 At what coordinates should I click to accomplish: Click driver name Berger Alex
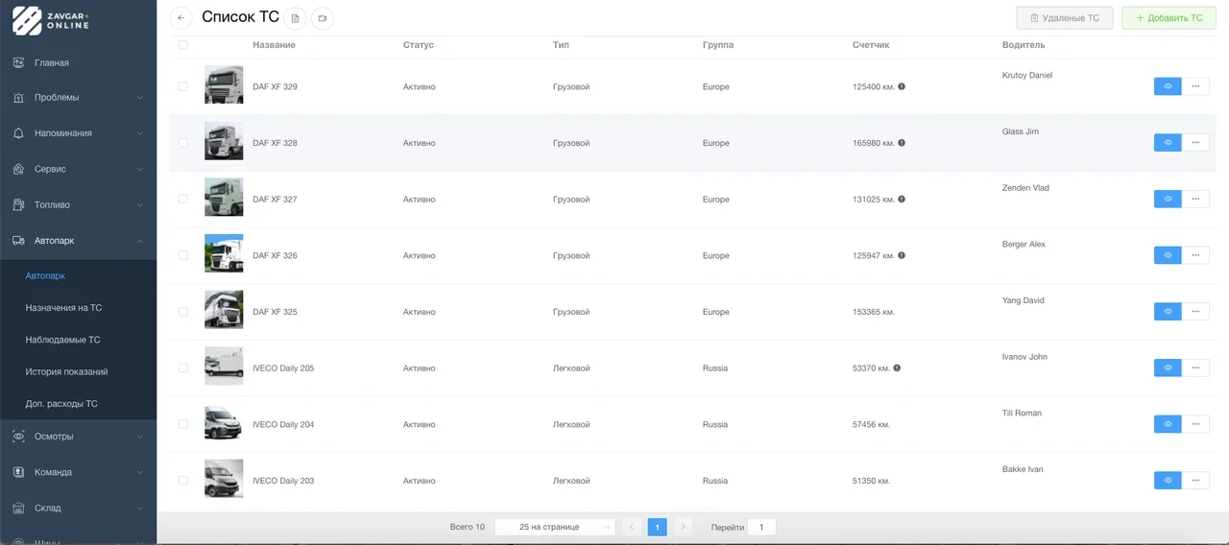point(1024,245)
